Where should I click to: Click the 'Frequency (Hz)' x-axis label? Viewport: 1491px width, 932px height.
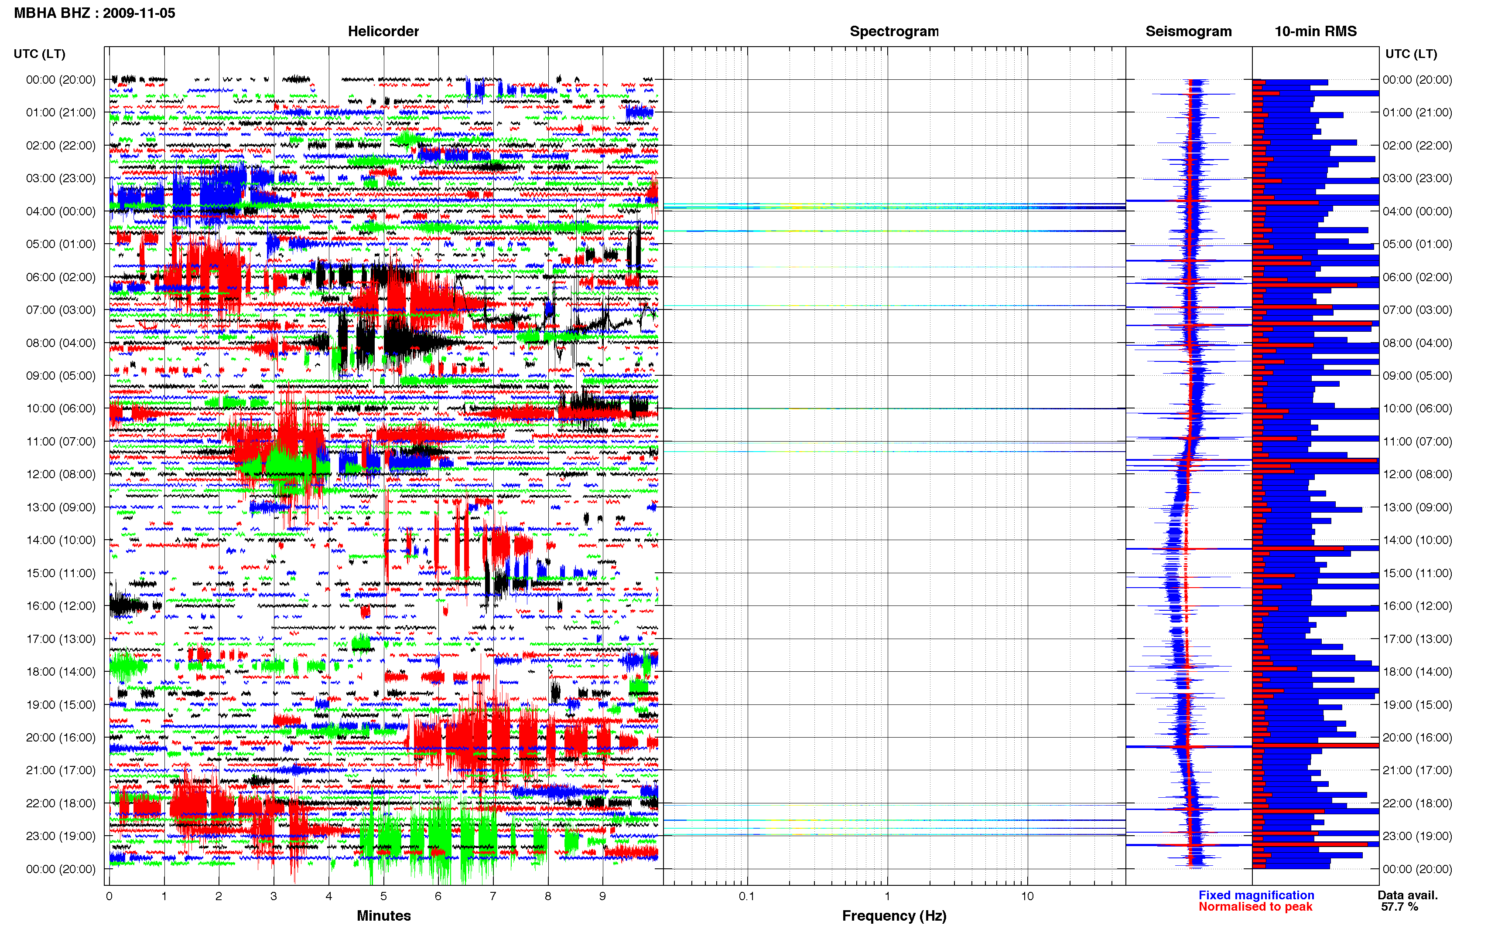(x=894, y=916)
